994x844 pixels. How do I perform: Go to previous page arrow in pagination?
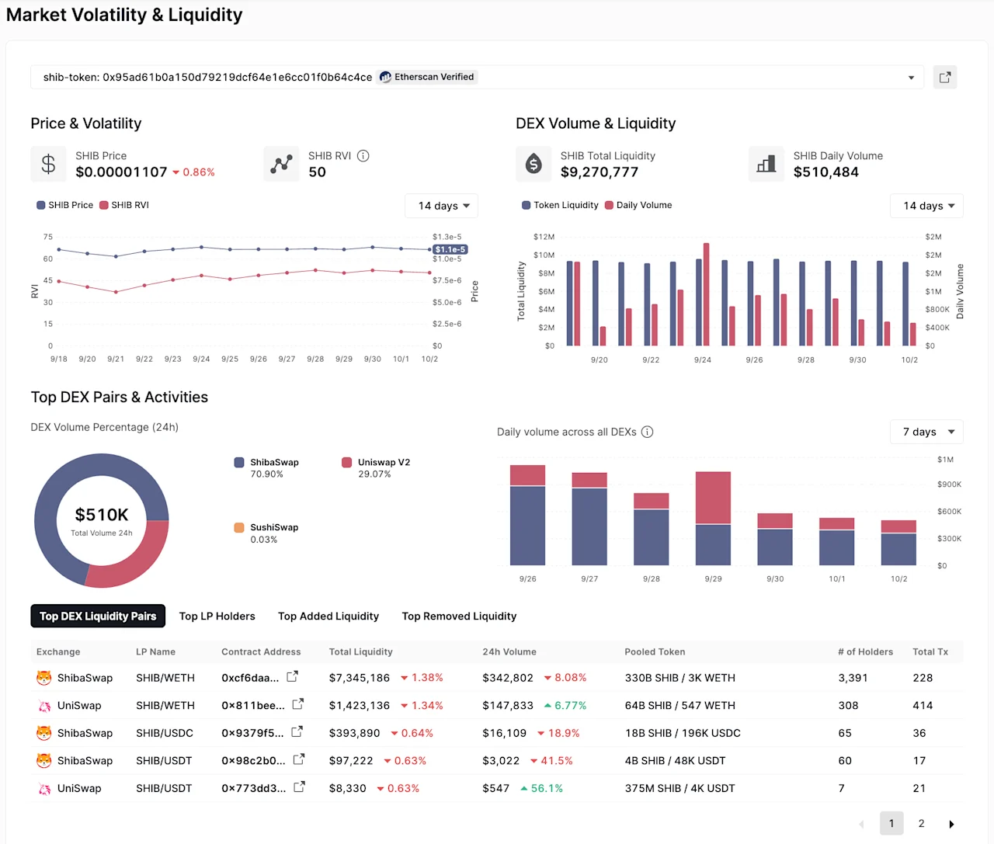861,824
